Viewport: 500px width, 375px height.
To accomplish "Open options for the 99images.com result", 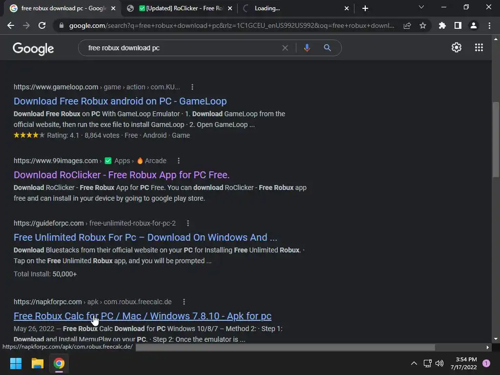I will tap(179, 161).
